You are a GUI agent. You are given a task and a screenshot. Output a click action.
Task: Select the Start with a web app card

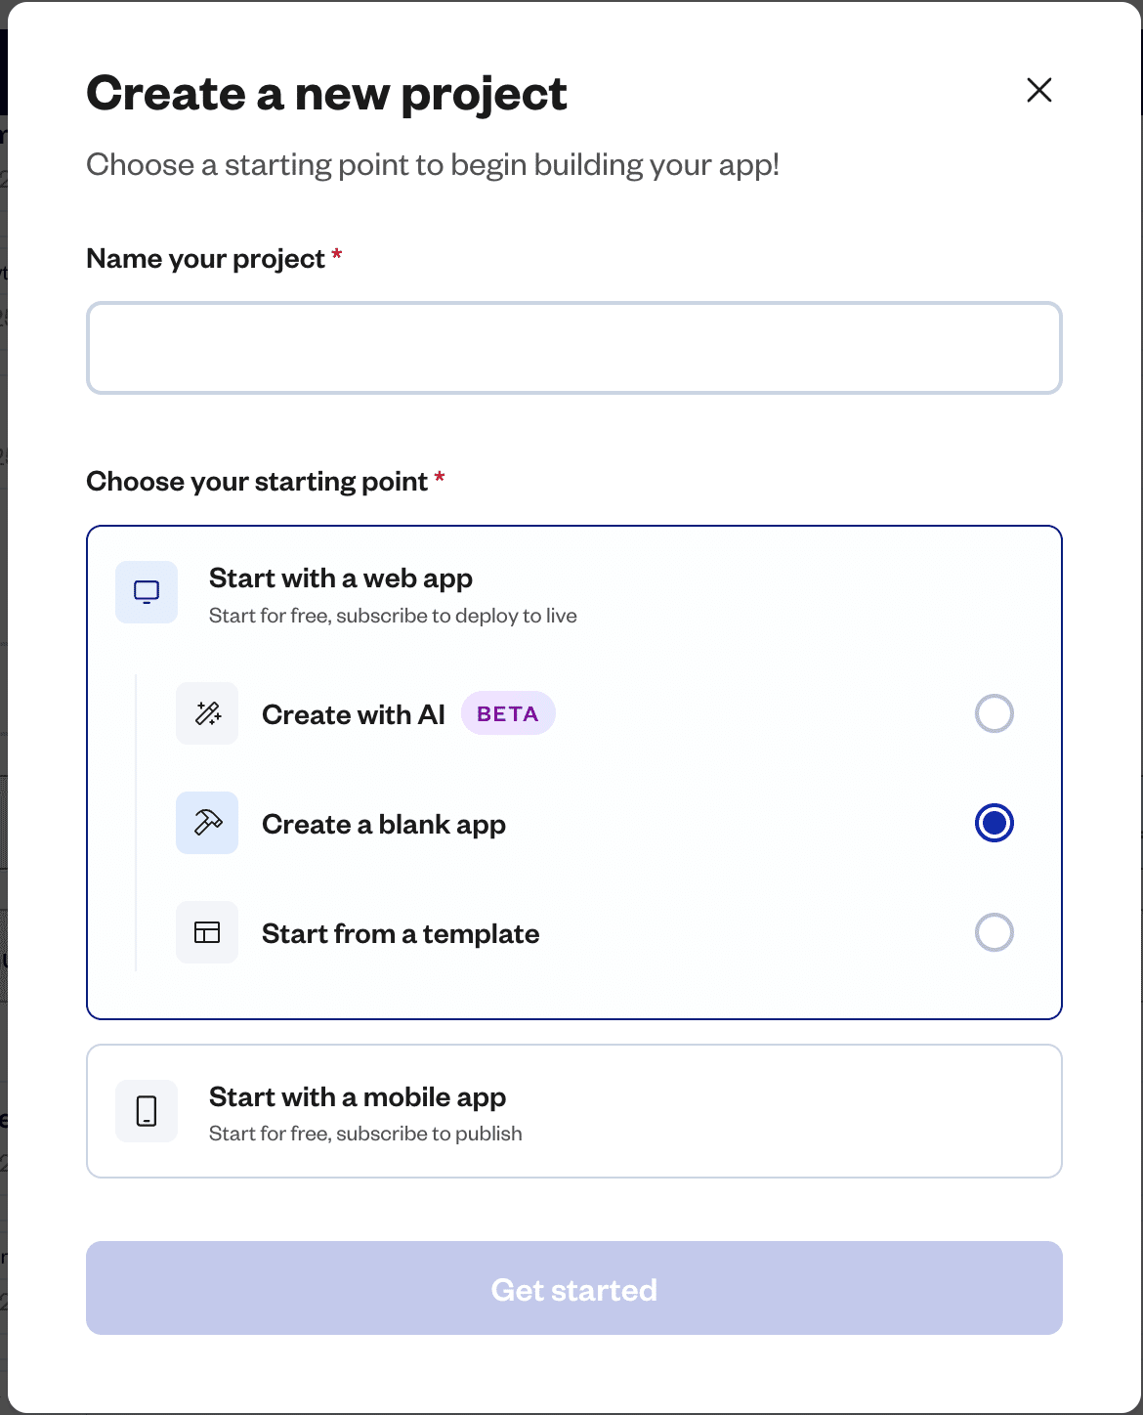(573, 591)
